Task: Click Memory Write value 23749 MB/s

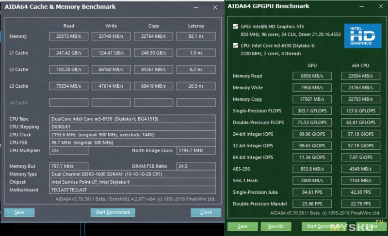Action: pos(111,36)
